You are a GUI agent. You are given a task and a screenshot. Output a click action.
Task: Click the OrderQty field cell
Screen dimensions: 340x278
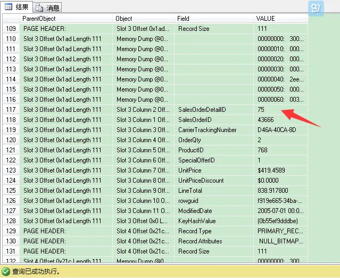(214, 140)
